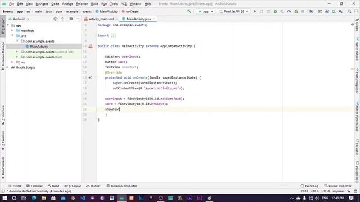Click Search Everywhere magnifier icon

pos(349,11)
